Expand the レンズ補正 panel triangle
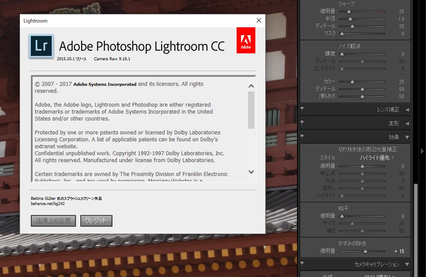This screenshot has height=277, width=426. pyautogui.click(x=407, y=110)
